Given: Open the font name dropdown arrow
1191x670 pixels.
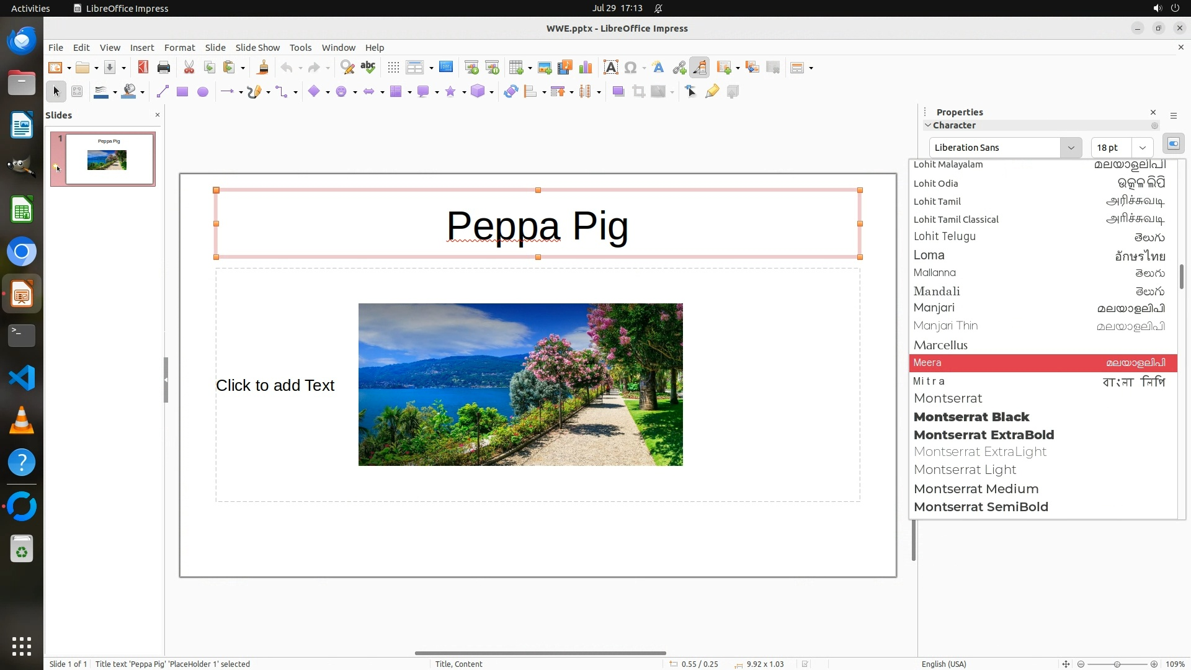Looking at the screenshot, I should click(x=1071, y=148).
